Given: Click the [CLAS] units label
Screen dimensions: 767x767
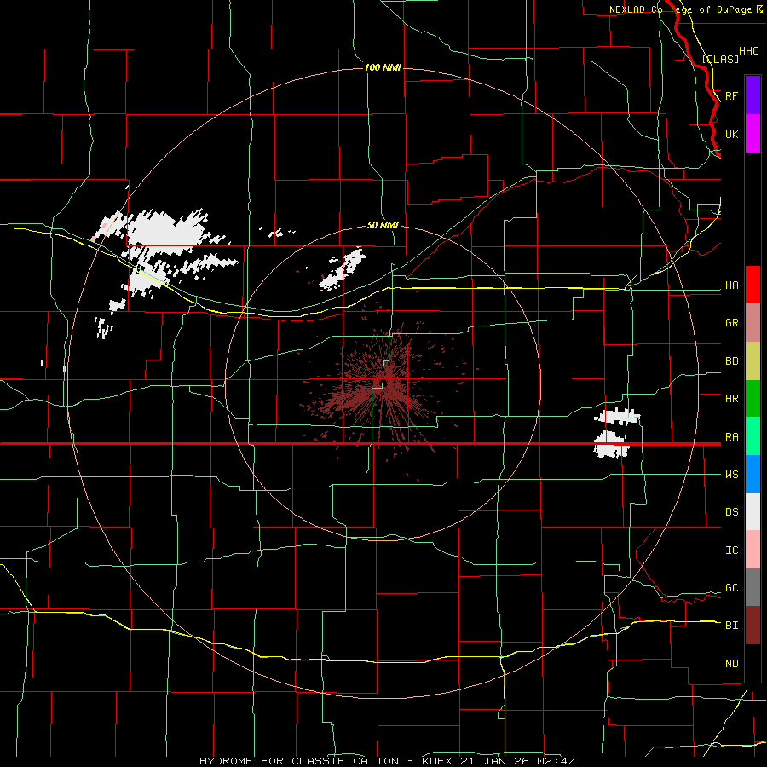Looking at the screenshot, I should 720,59.
